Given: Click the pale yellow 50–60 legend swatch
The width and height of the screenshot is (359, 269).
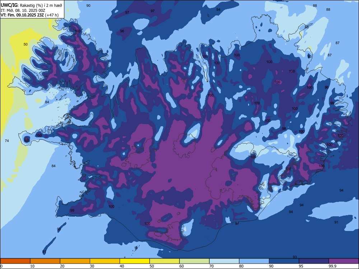Looking at the screenshot, I should click(x=165, y=261).
